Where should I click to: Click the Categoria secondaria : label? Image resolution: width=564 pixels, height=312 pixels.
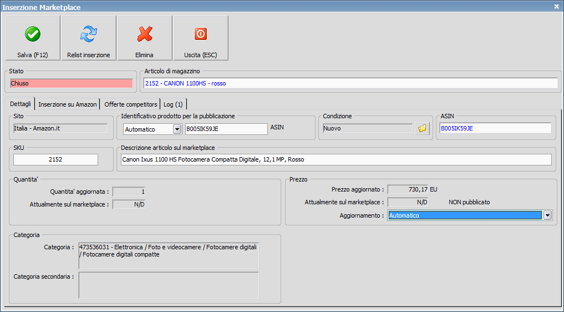click(43, 276)
